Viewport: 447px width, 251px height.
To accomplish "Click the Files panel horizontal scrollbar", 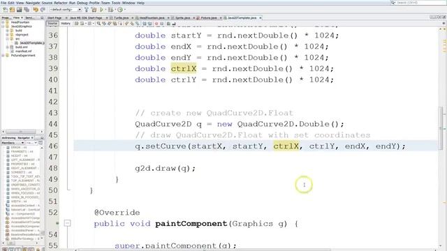I will (x=22, y=132).
